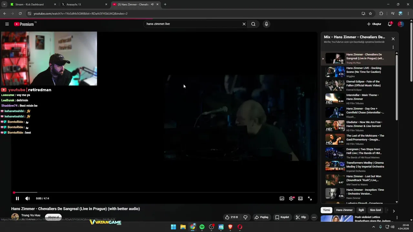Like the video (213 B)
413x232 pixels.
click(x=232, y=217)
